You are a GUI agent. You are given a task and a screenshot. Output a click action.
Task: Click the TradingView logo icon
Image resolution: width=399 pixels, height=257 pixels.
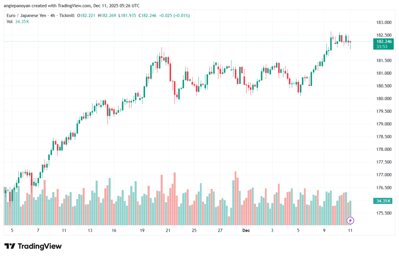click(x=10, y=246)
